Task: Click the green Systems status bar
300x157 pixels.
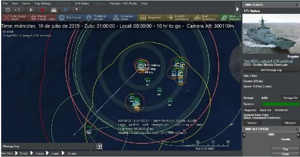Action: click(280, 104)
